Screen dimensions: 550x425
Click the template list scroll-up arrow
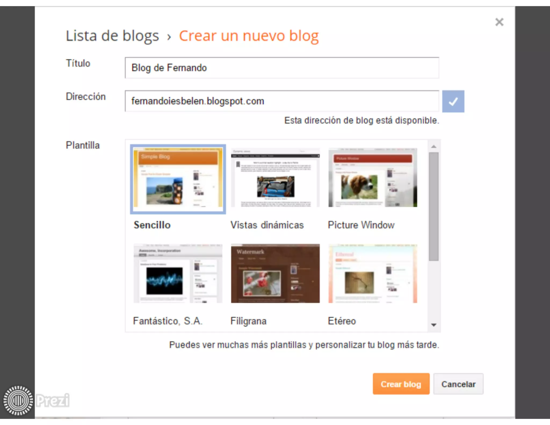click(x=433, y=146)
